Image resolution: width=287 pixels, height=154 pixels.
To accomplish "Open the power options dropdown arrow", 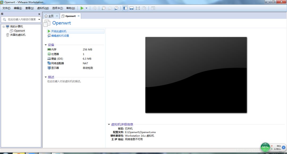I will click(x=86, y=8).
